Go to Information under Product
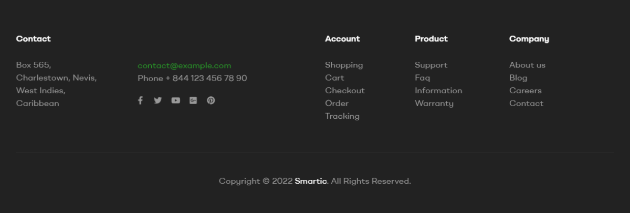Image resolution: width=630 pixels, height=213 pixels. [438, 91]
